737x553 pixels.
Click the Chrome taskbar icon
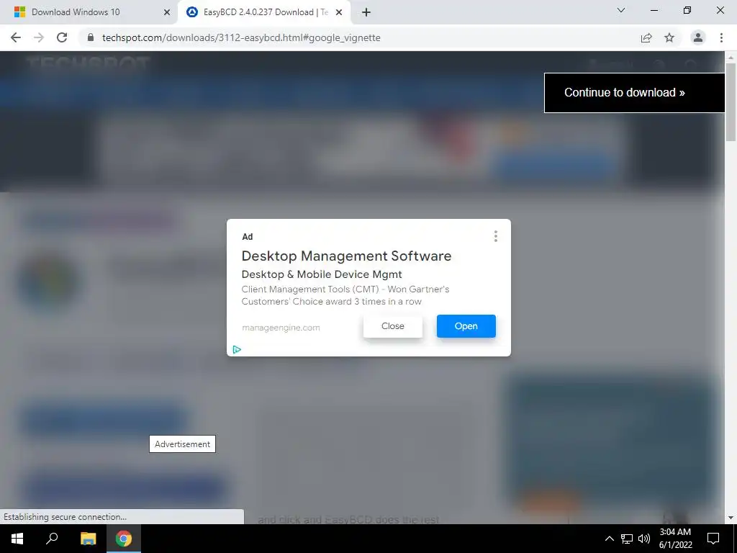click(124, 539)
